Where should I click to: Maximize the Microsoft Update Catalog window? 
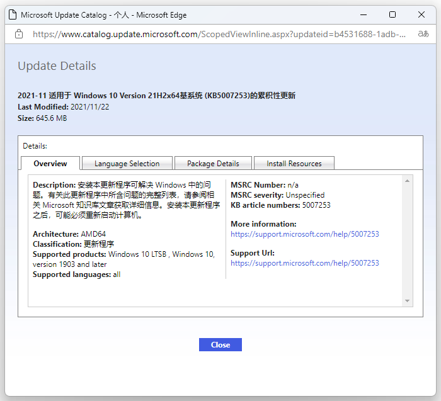coord(392,14)
